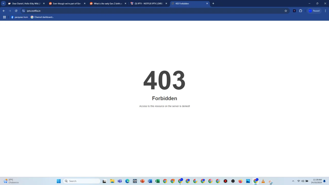The width and height of the screenshot is (329, 185).
Task: Reload the current page
Action: (x=16, y=11)
